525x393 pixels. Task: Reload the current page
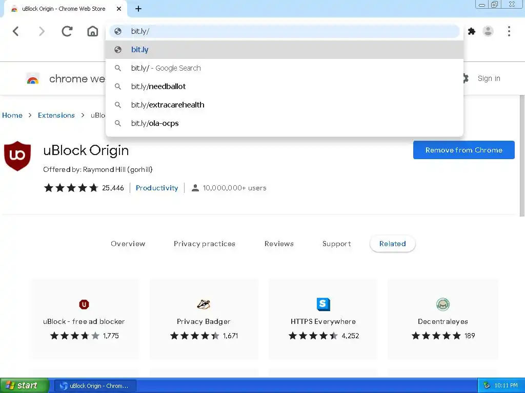(67, 31)
